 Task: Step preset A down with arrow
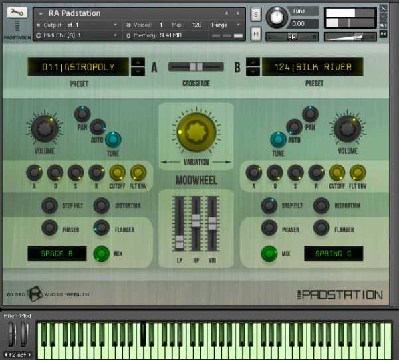(x=138, y=72)
